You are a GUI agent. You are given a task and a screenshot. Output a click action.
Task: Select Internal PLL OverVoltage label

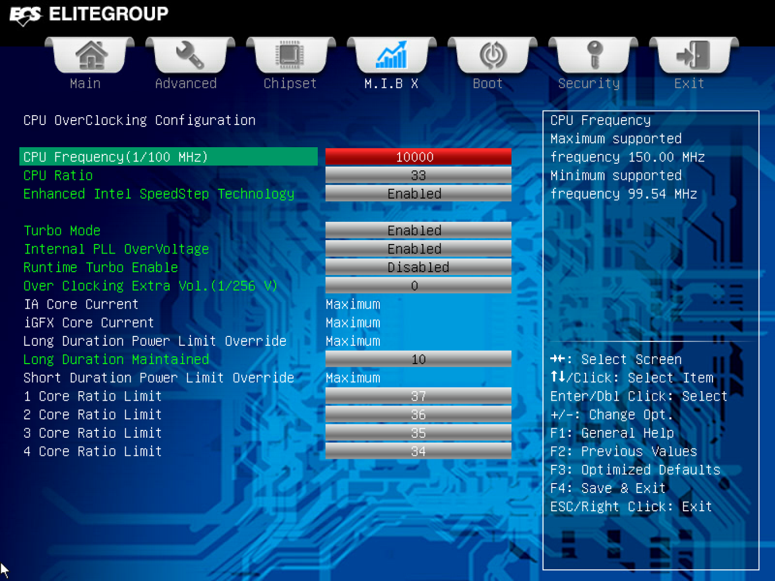pos(116,249)
